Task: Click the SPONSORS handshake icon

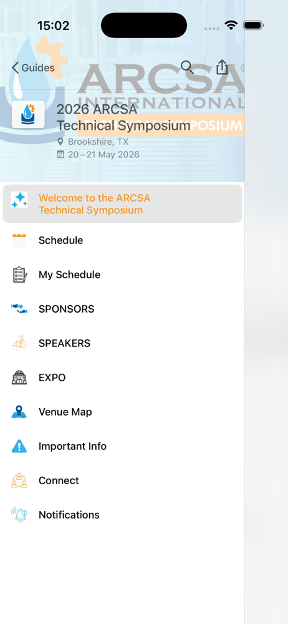Action: click(19, 309)
